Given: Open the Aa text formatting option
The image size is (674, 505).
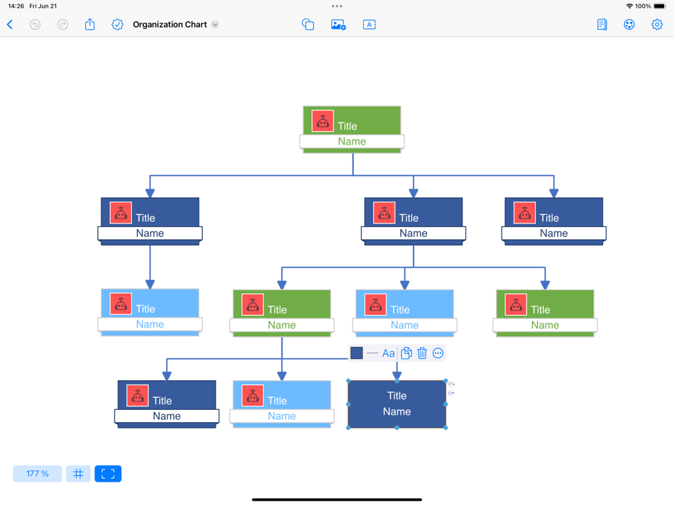Looking at the screenshot, I should [388, 353].
